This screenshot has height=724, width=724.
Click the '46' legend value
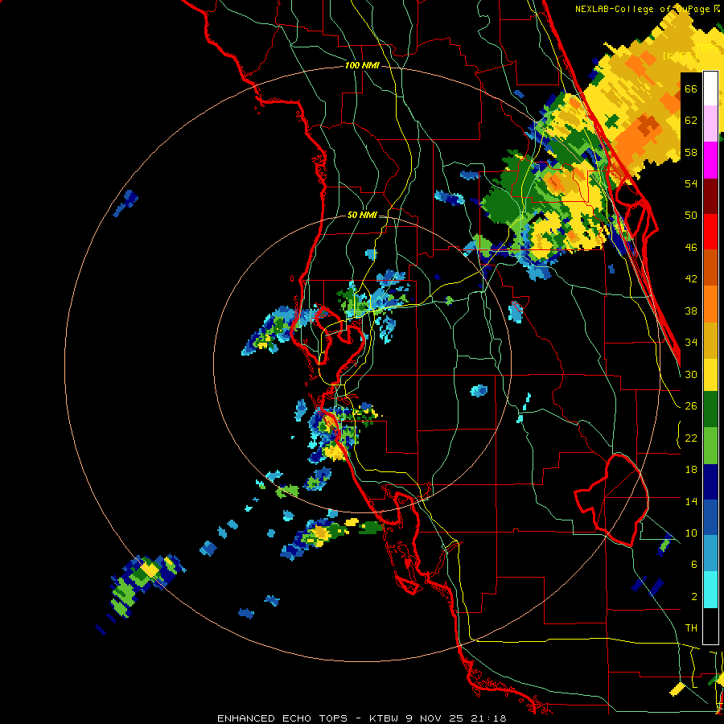(691, 248)
